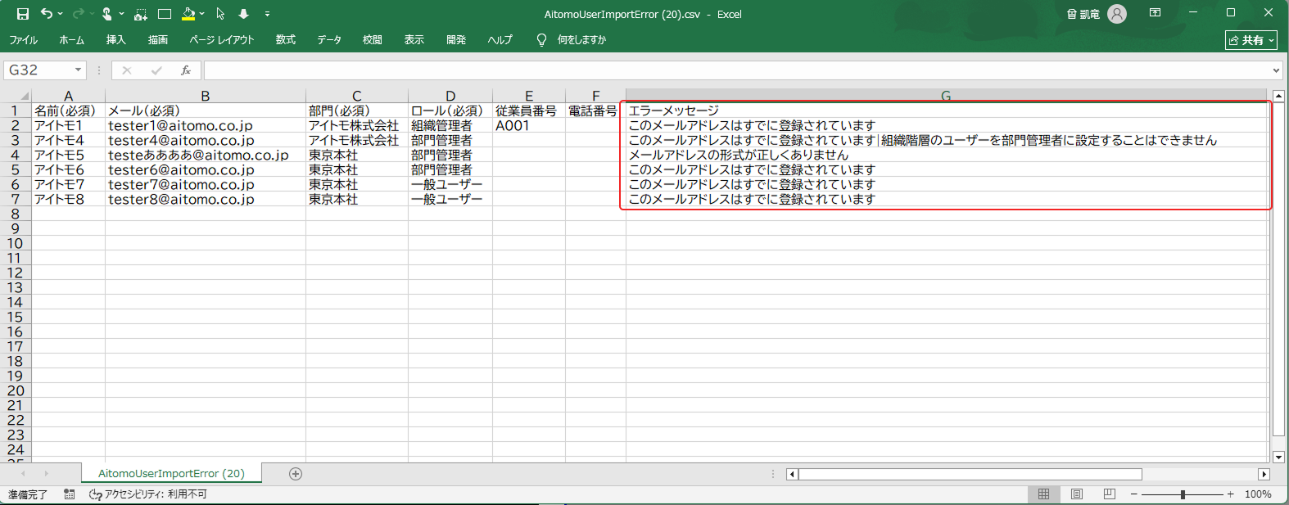Click the macro recording icon in status bar

(x=70, y=494)
